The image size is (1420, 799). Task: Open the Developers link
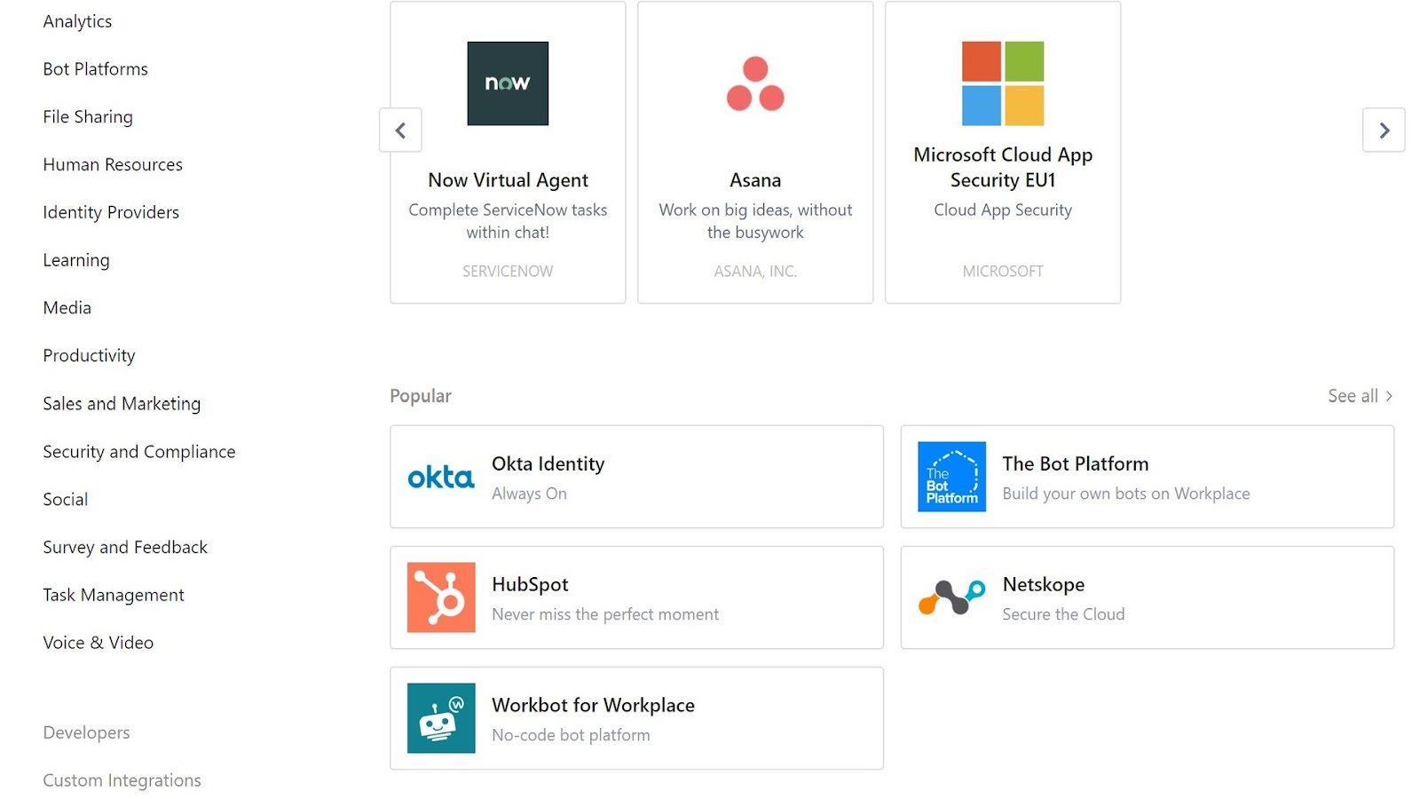[86, 732]
